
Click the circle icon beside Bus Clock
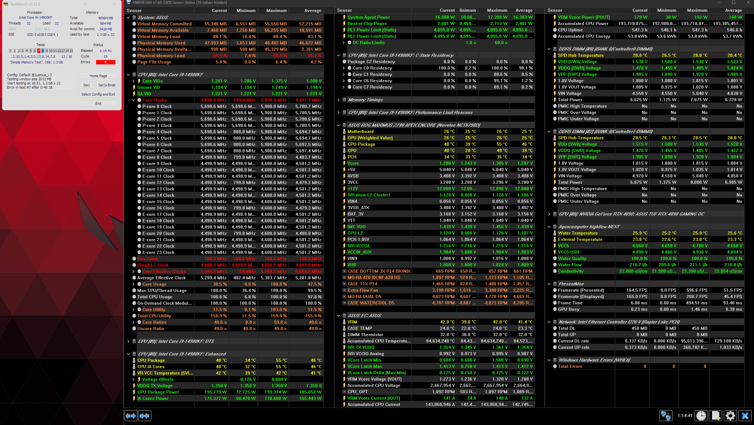click(x=134, y=259)
